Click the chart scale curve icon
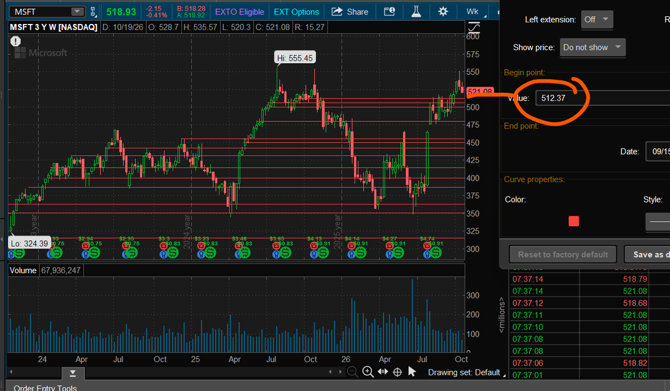This screenshot has height=391, width=670. (475, 27)
